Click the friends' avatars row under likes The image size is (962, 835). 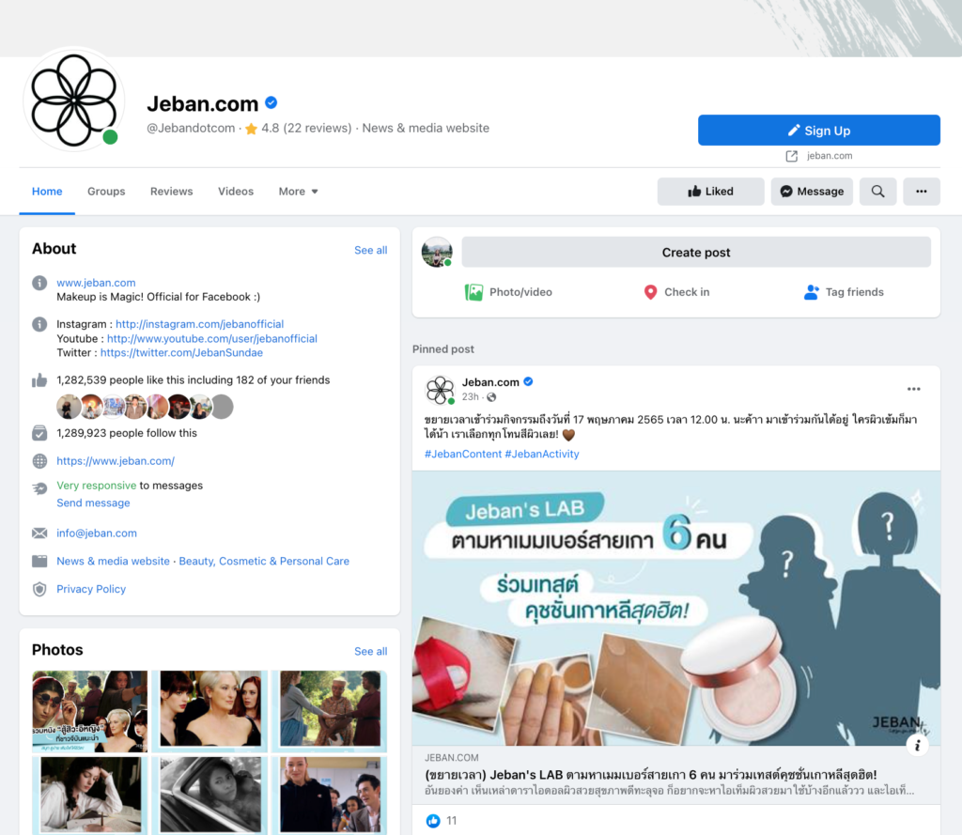[x=145, y=406]
